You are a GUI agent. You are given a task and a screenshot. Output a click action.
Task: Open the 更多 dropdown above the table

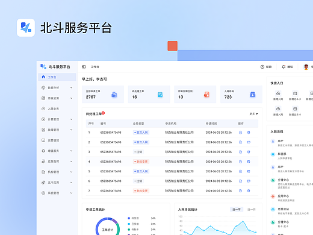point(253,114)
